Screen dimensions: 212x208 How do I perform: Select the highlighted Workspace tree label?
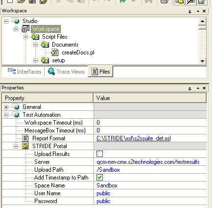coord(46,29)
